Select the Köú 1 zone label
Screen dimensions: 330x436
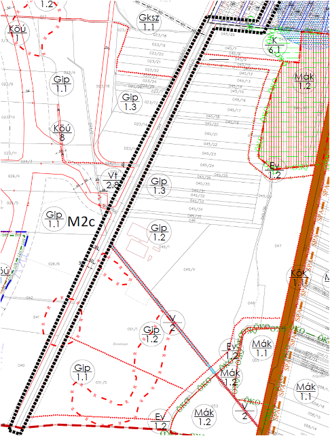tap(17, 33)
